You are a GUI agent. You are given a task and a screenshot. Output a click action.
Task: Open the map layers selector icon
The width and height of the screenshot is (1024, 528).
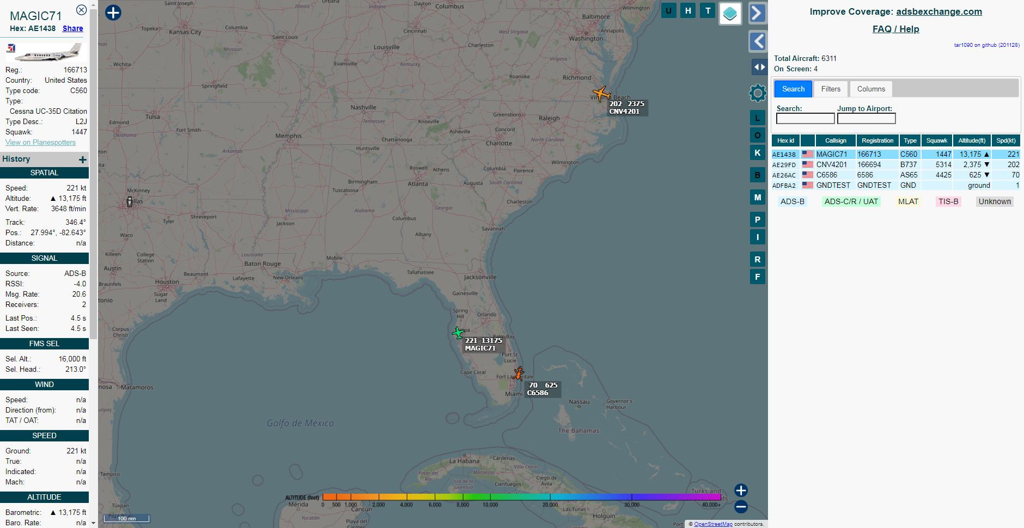click(730, 14)
